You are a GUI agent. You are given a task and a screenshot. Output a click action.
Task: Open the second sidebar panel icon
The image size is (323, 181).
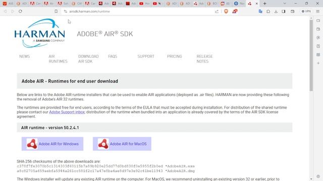(318, 29)
